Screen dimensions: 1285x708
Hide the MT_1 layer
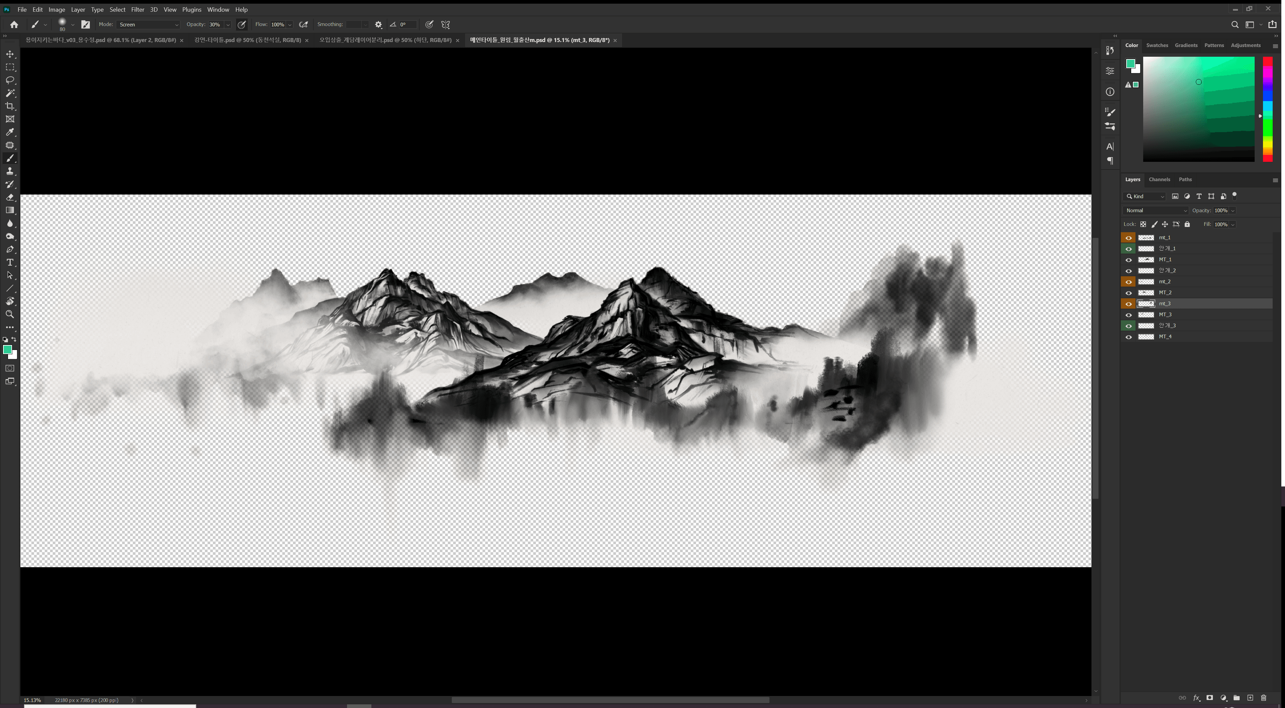(1129, 260)
